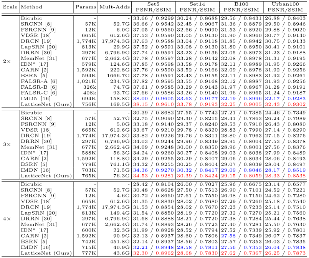The width and height of the screenshot is (309, 258).
Task: Select the red 26.25 / 0.7873 Urban100 value
Action: 285,253
